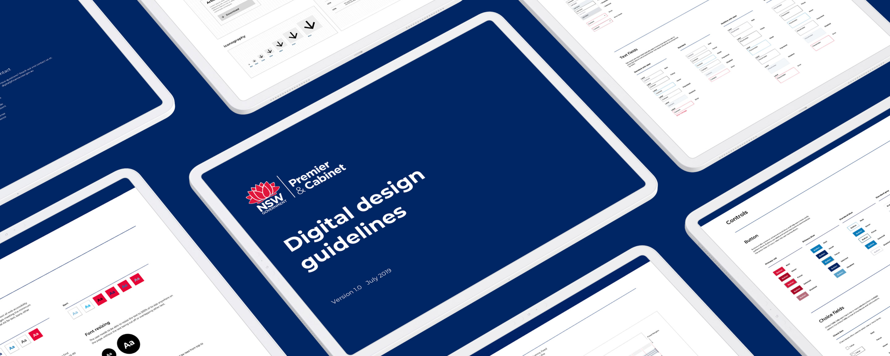The image size is (890, 356).
Task: Click the 'Standard blue' label
Action: [846, 216]
